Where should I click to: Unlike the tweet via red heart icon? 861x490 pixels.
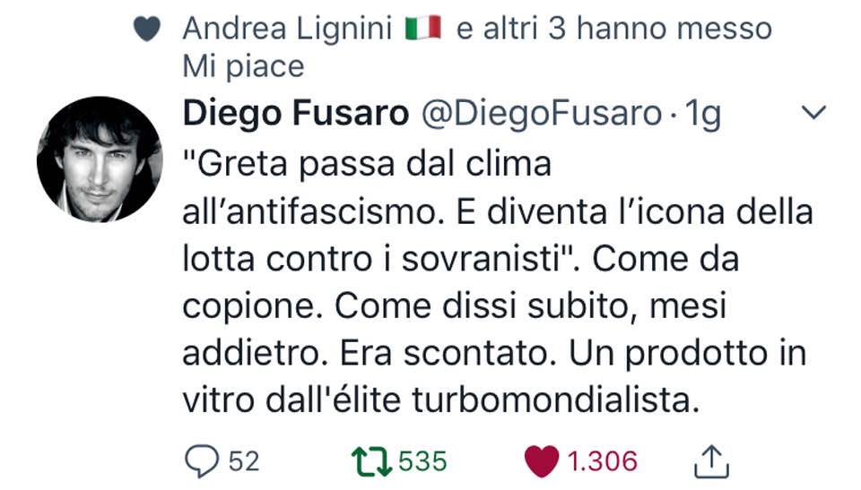(542, 461)
